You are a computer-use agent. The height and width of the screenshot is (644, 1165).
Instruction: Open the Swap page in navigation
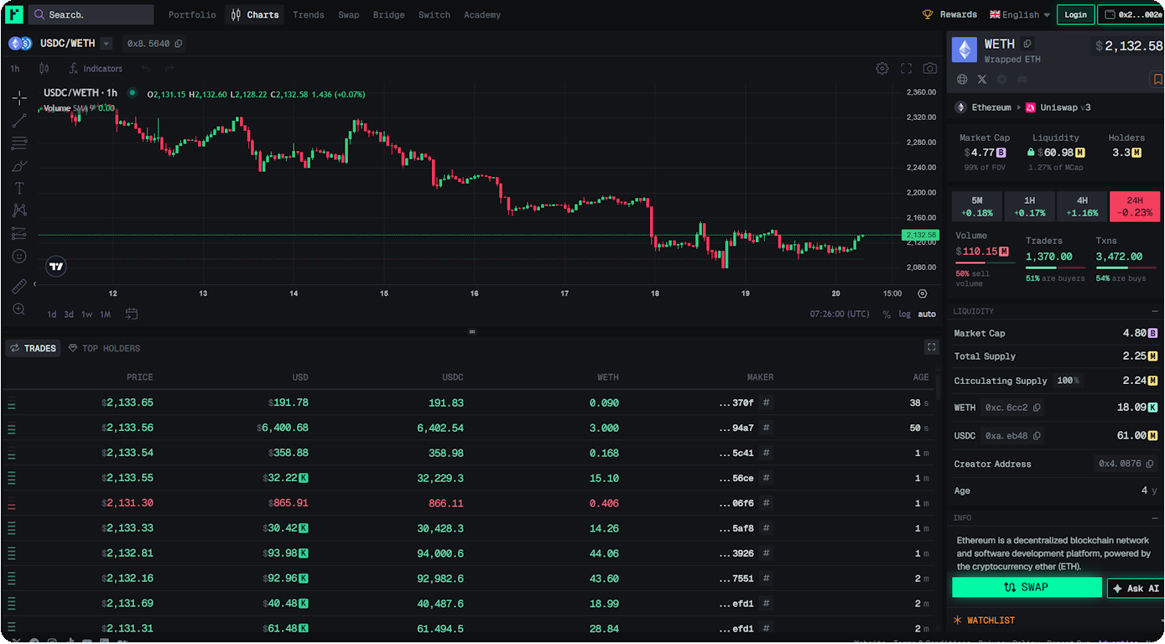349,14
